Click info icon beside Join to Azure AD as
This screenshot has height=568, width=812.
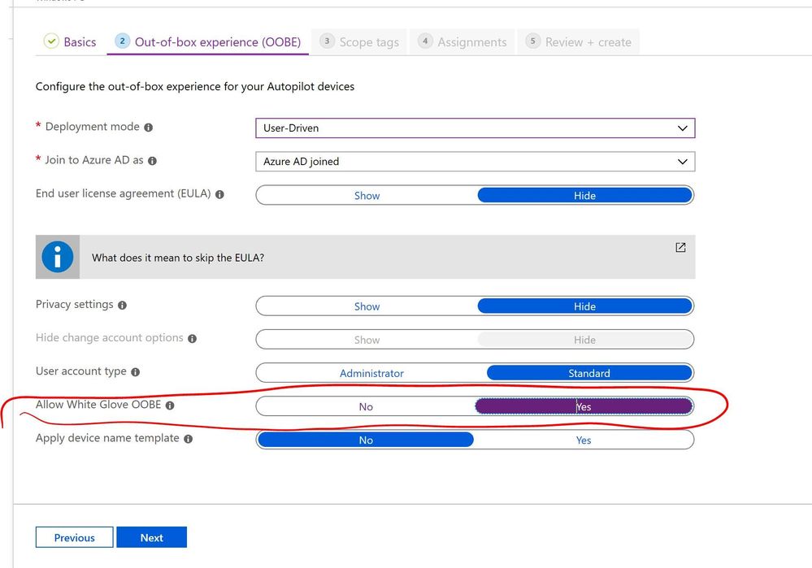click(153, 161)
